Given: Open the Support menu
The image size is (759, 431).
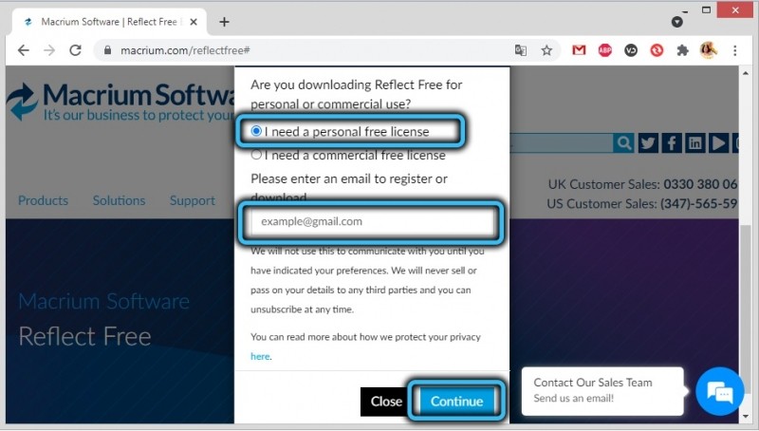Looking at the screenshot, I should [x=193, y=200].
